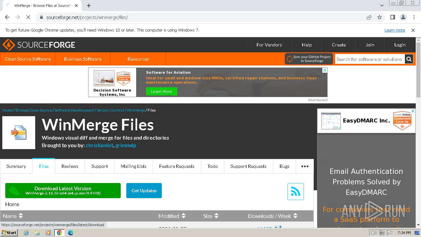Open the Support Requests tab
The image size is (421, 237).
pyautogui.click(x=248, y=166)
